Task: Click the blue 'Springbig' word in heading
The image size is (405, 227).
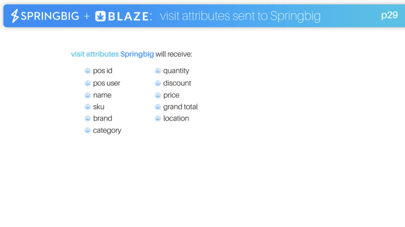Action: pyautogui.click(x=137, y=54)
